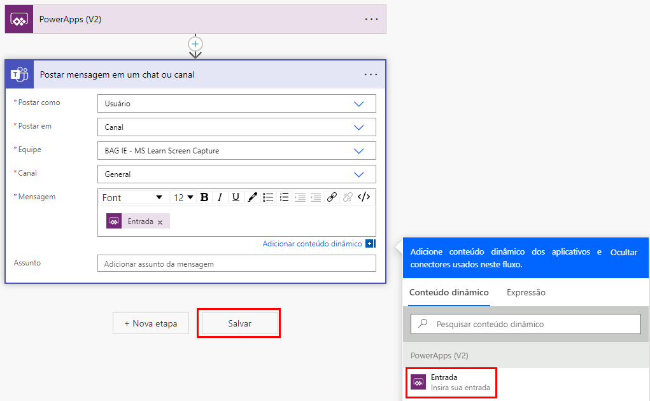Screen dimensions: 650x401
Task: Switch to the Expressão tab
Action: [526, 293]
